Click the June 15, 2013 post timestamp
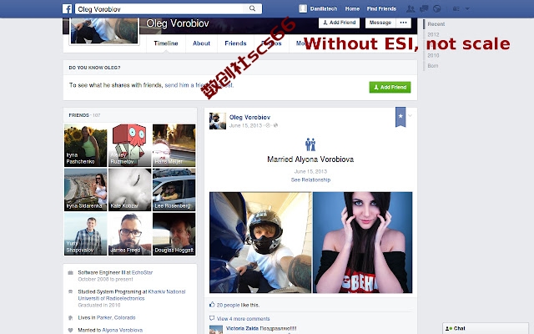The height and width of the screenshot is (334, 534). coord(245,125)
